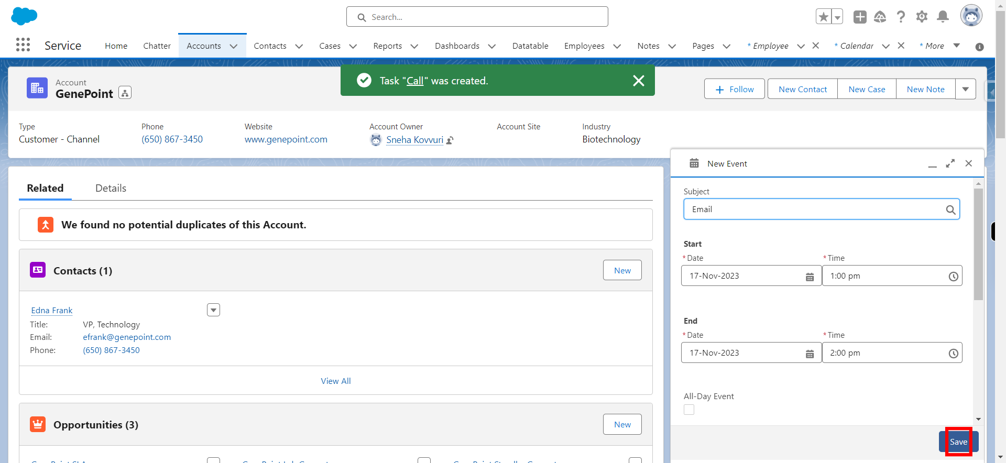Open the Call task link in toast
Screen dimensions: 1006x463
tap(415, 81)
